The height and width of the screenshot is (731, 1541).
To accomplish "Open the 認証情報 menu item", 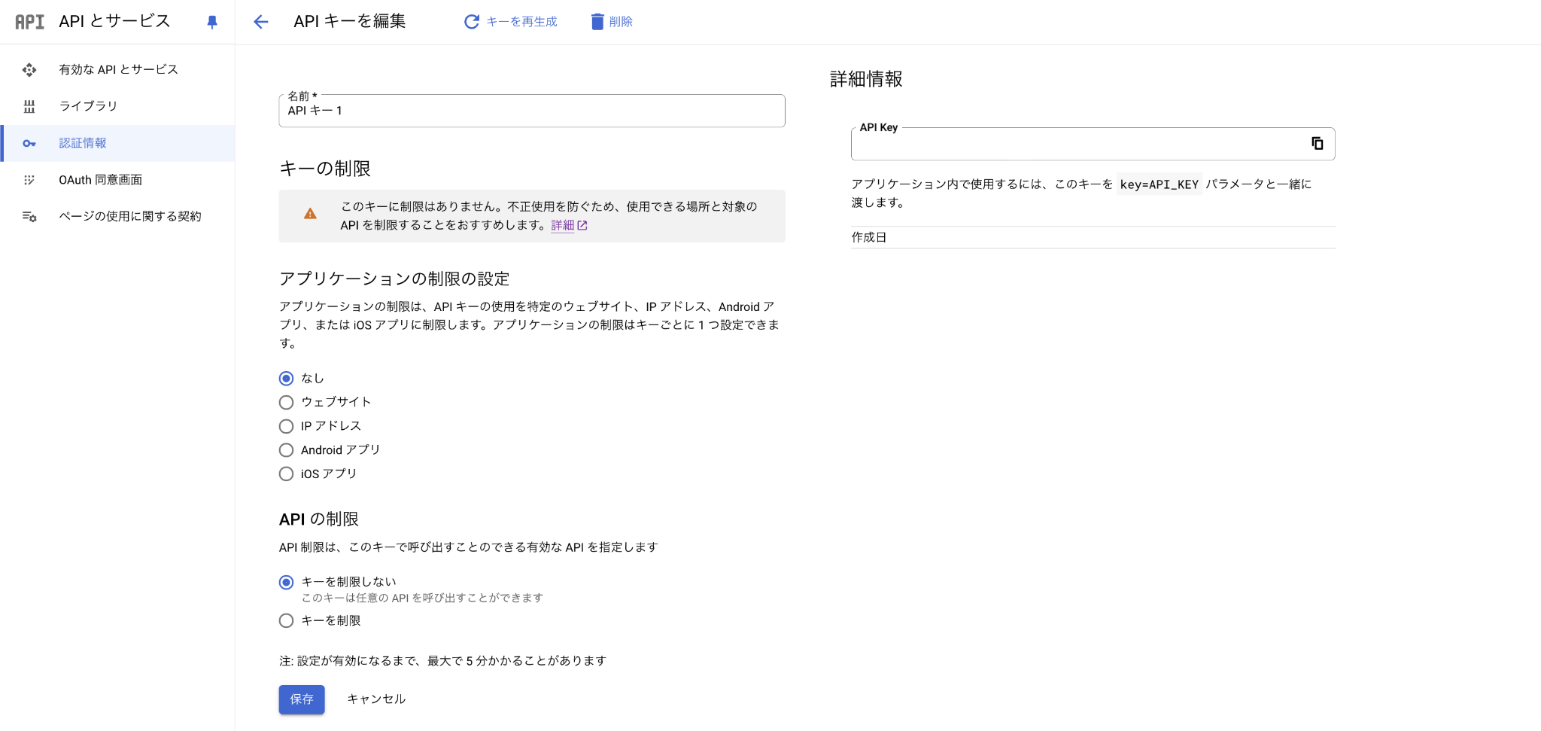I will tap(118, 143).
